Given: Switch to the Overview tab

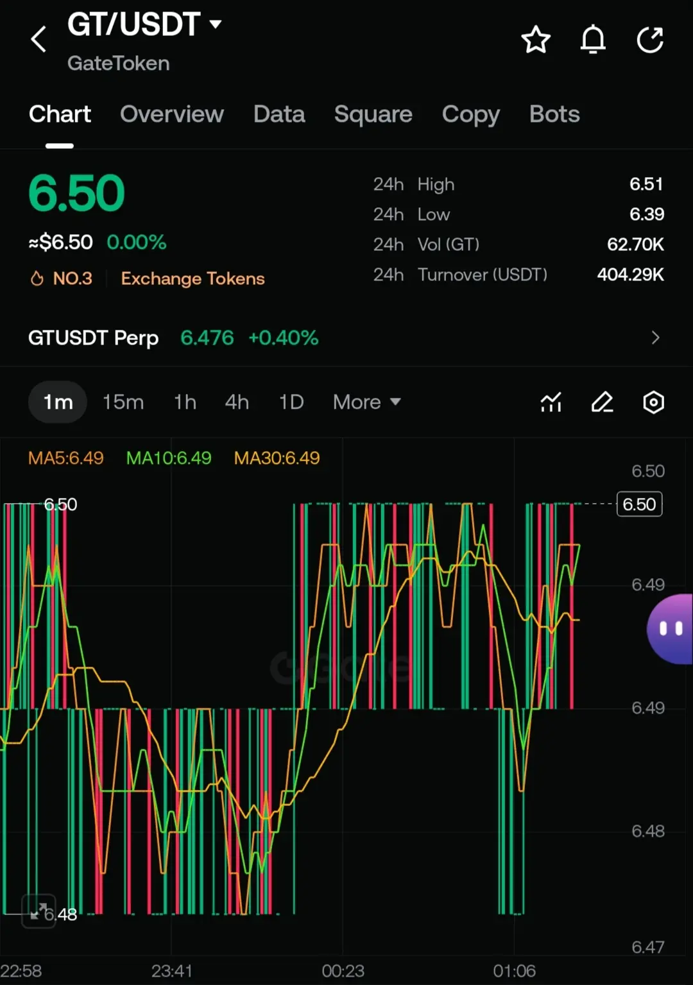Looking at the screenshot, I should pyautogui.click(x=172, y=114).
